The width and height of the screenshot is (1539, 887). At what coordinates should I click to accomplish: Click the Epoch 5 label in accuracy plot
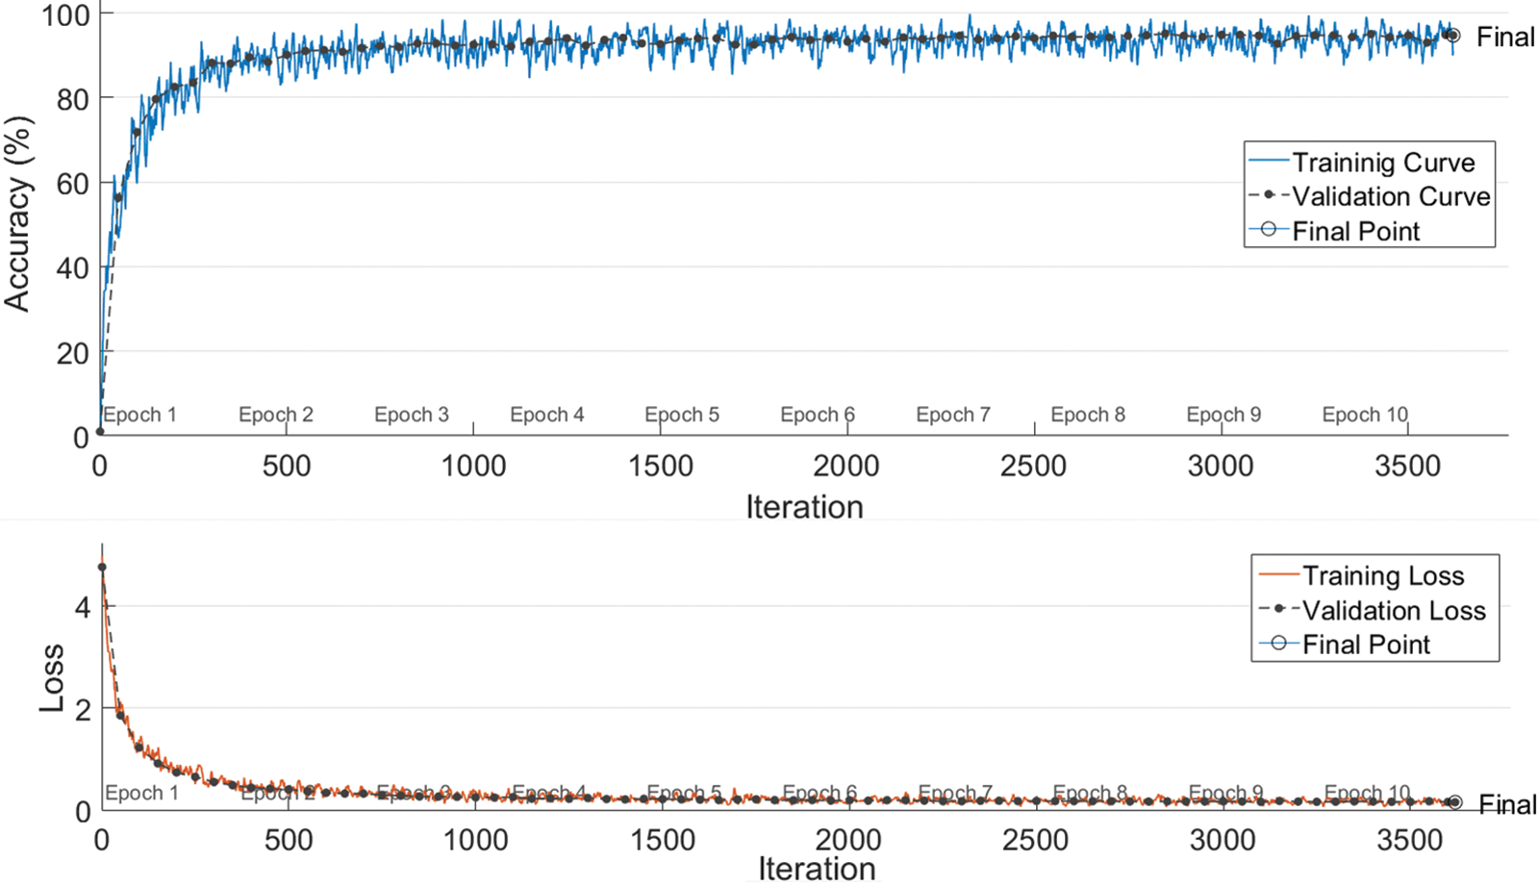[x=682, y=415]
